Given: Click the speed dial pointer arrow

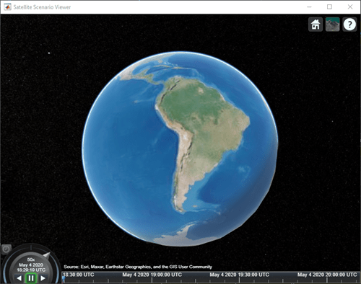Looking at the screenshot, I should [x=46, y=255].
